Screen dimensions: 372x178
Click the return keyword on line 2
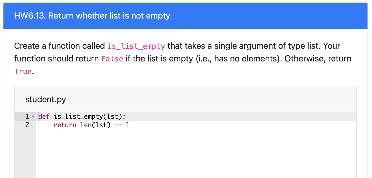(x=65, y=125)
